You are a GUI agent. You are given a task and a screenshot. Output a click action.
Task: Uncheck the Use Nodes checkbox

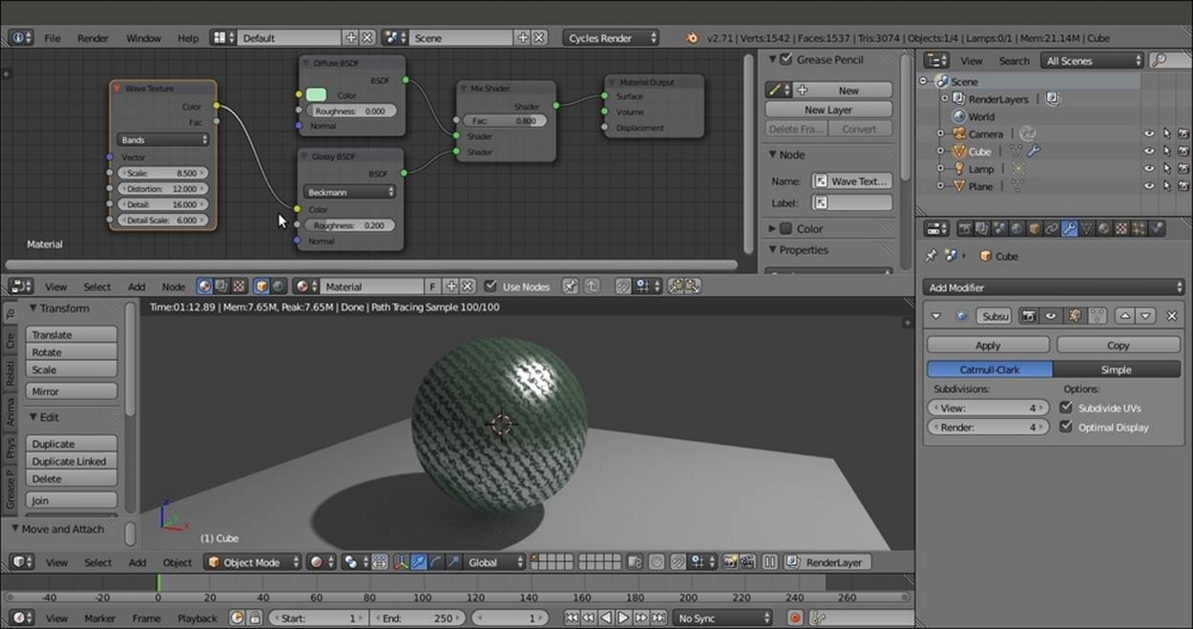point(491,286)
